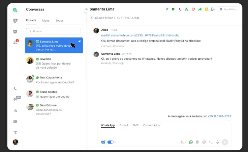The height and width of the screenshot is (152, 248).
Task: Open the contact notifications icon with red dot
Action: coord(15,21)
